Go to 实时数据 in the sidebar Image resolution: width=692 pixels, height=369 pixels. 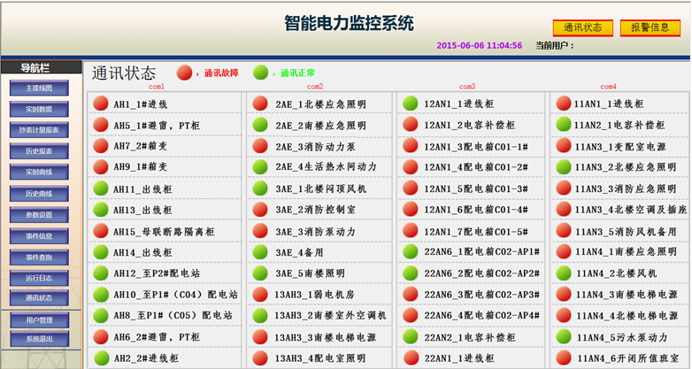click(39, 110)
